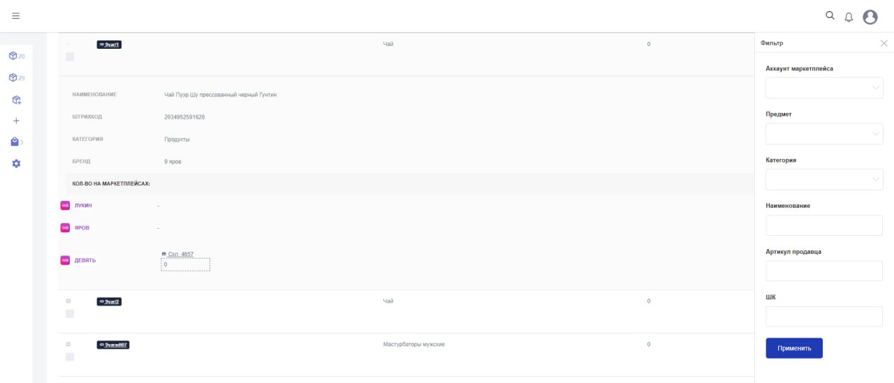Open the Аккаунт маркетплейса dropdown
The image size is (894, 383).
coord(824,88)
